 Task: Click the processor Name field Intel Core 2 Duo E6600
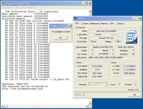point(106,31)
